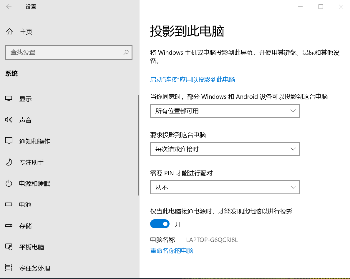Maximize the Settings window

[x=321, y=7]
